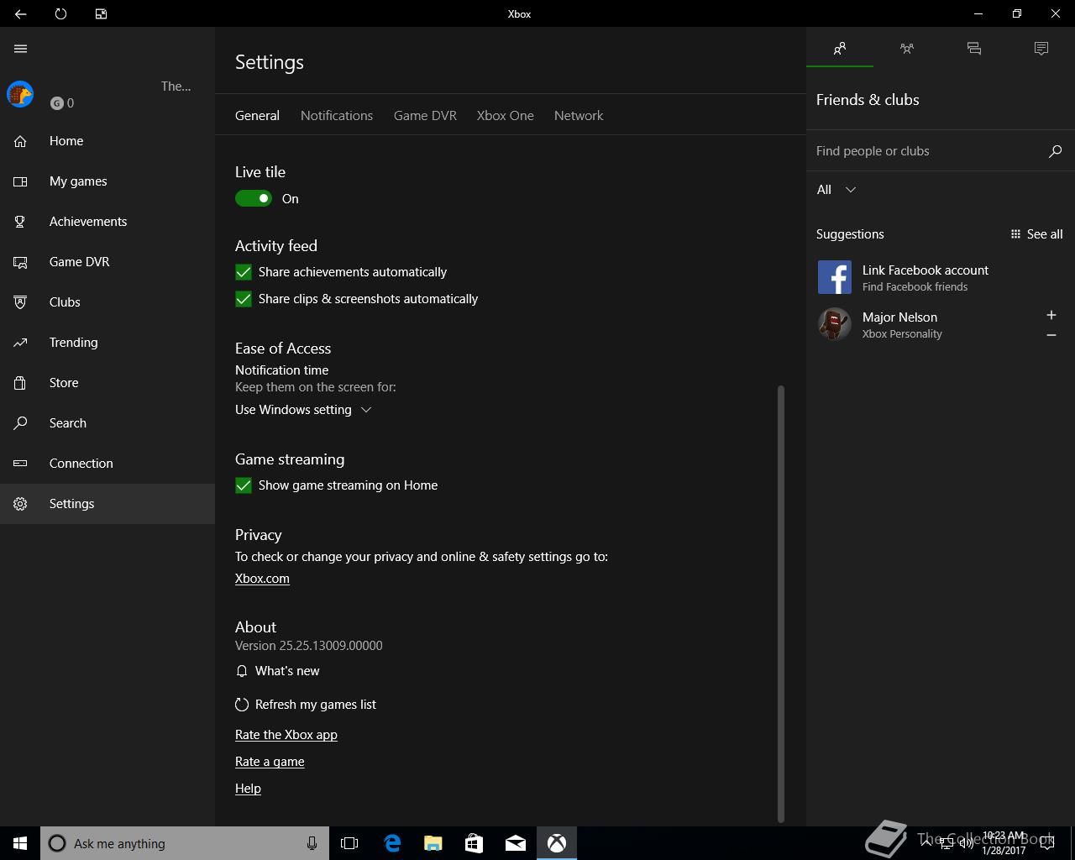The width and height of the screenshot is (1075, 860).
Task: Switch to the General tab
Action: [257, 116]
